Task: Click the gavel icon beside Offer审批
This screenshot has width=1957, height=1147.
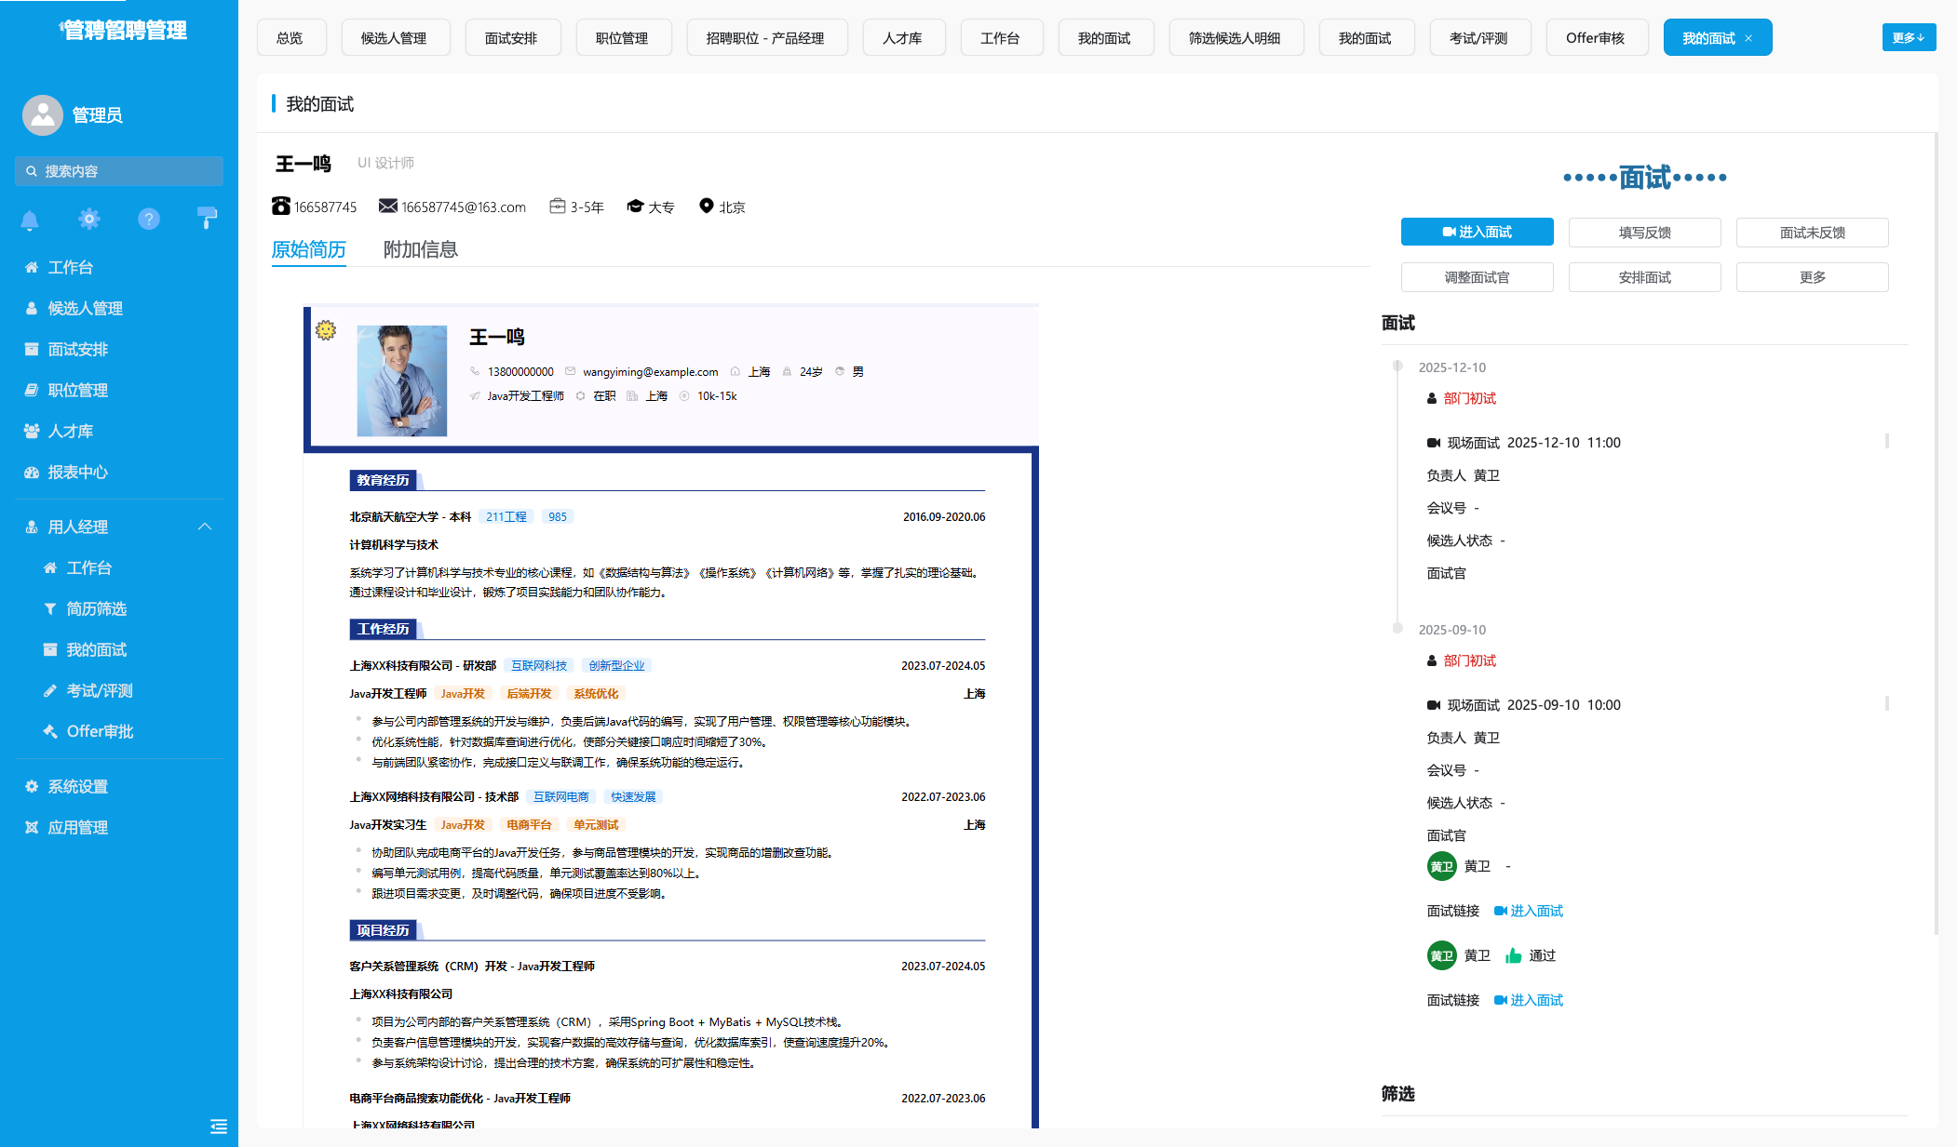Action: click(x=50, y=732)
